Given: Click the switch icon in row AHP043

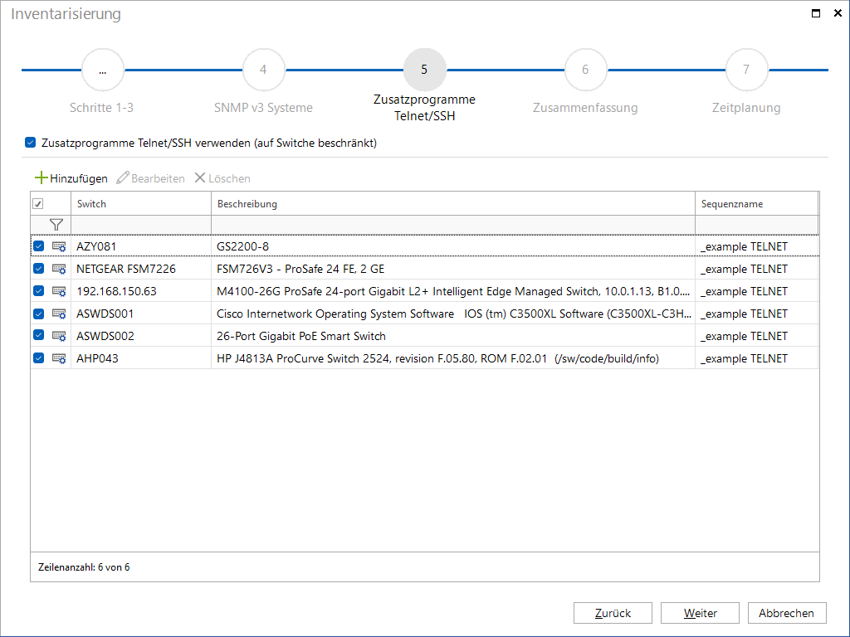Looking at the screenshot, I should [59, 358].
